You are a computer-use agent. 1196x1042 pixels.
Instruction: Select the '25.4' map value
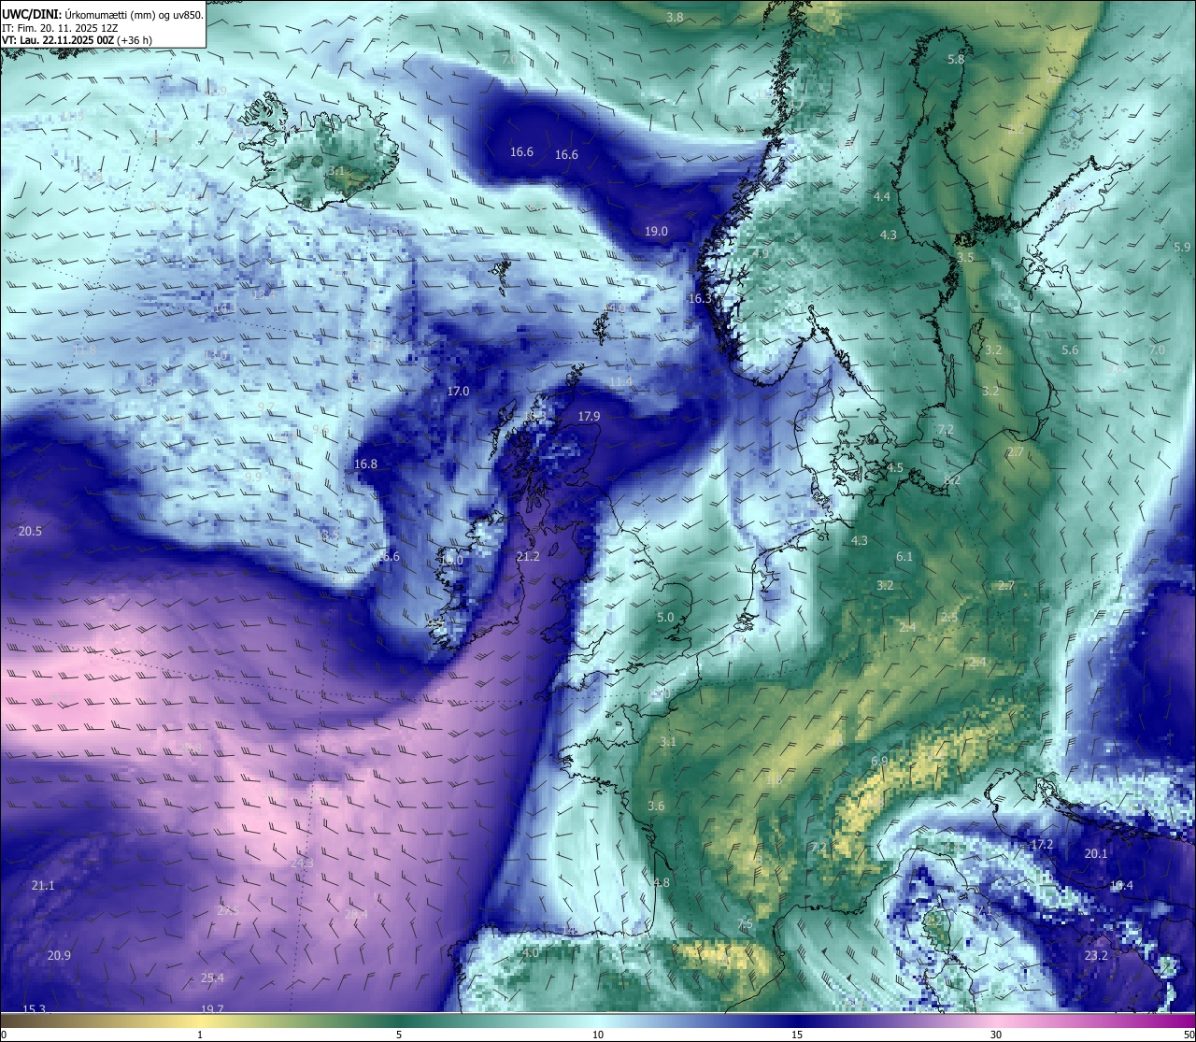pos(212,978)
